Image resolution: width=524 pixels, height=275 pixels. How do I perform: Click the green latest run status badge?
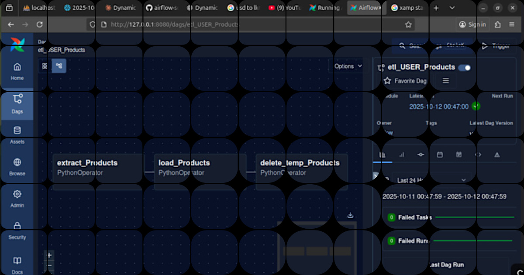point(476,106)
